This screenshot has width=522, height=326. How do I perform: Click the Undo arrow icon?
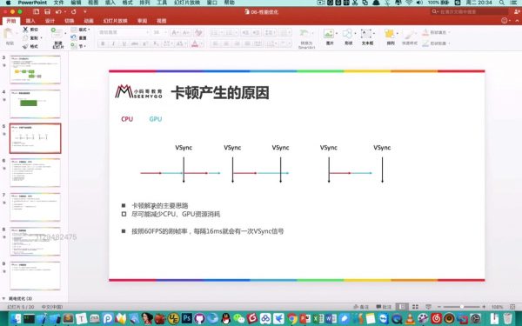59,11
